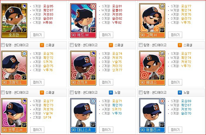
Task: Tick the checkbox above 브루스.H card
Action: coord(3,93)
